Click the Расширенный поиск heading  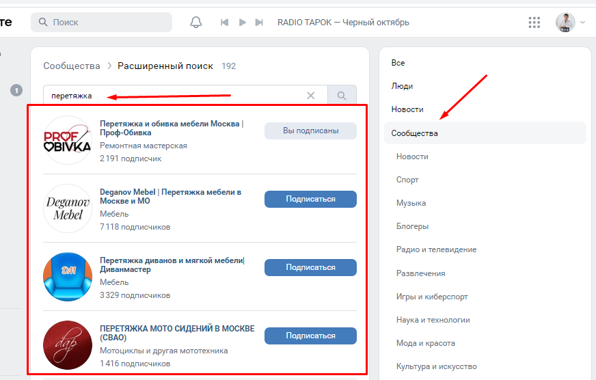pos(165,66)
